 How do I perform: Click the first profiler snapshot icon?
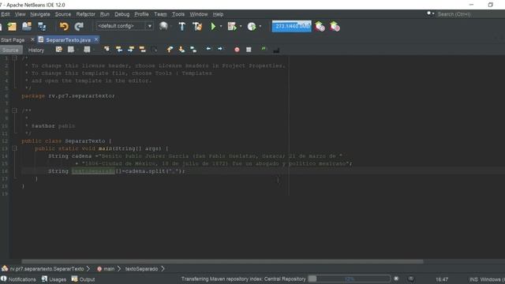tap(320, 26)
